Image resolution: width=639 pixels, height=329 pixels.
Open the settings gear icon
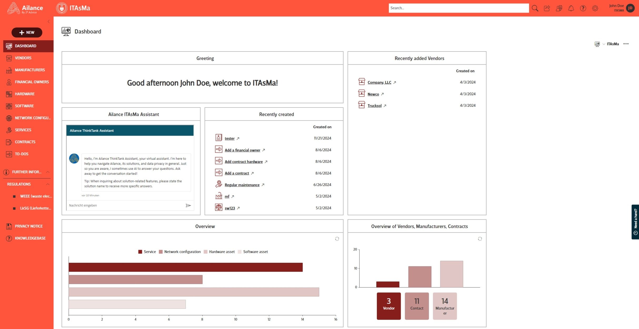tap(595, 8)
